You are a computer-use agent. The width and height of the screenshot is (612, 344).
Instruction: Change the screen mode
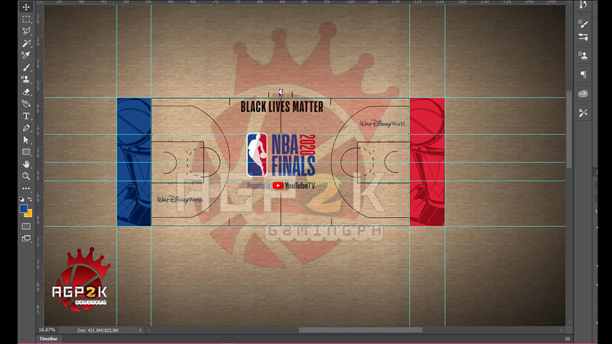[x=26, y=238]
